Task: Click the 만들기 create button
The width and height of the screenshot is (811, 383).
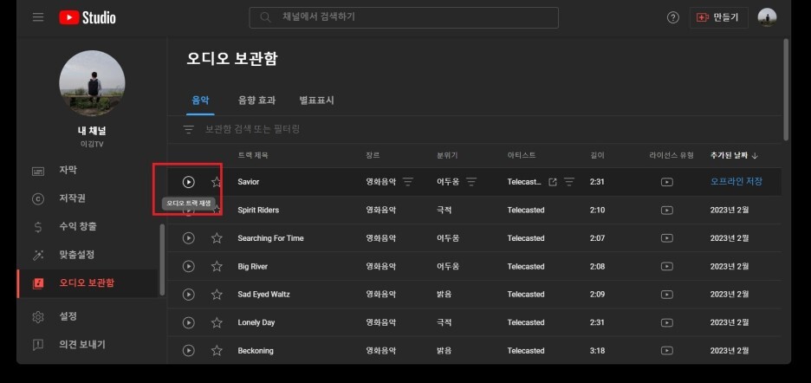Action: click(718, 17)
